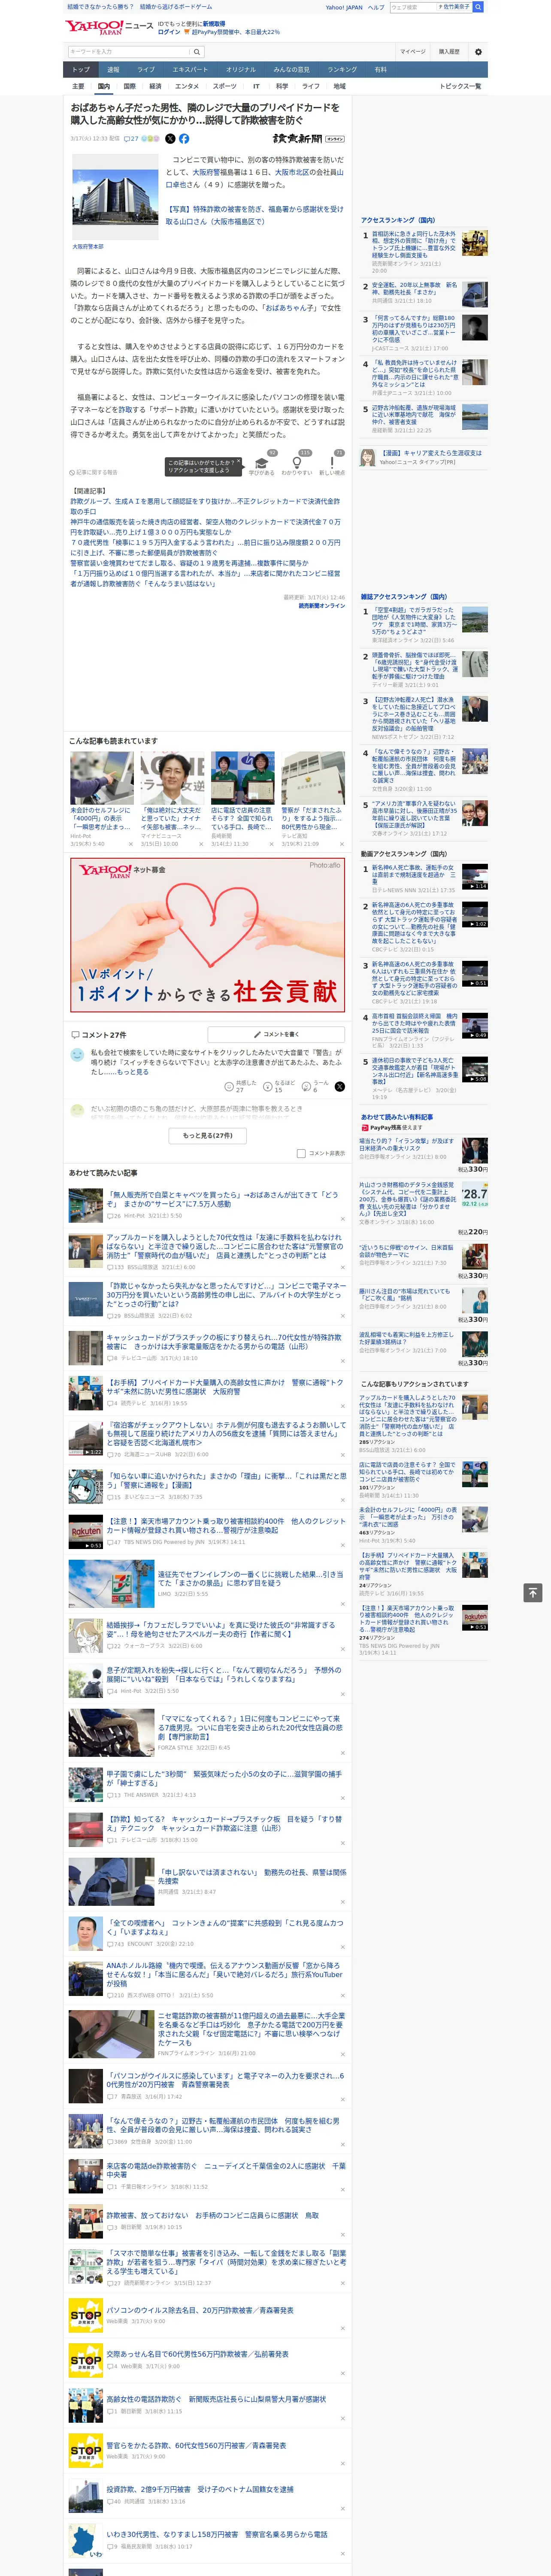Click the blue search button in top header
551x2576 pixels.
[x=478, y=7]
